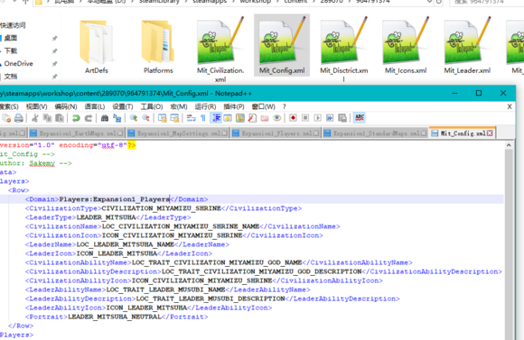Click the eye monitoring icon
The width and height of the screenshot is (524, 340).
276,118
